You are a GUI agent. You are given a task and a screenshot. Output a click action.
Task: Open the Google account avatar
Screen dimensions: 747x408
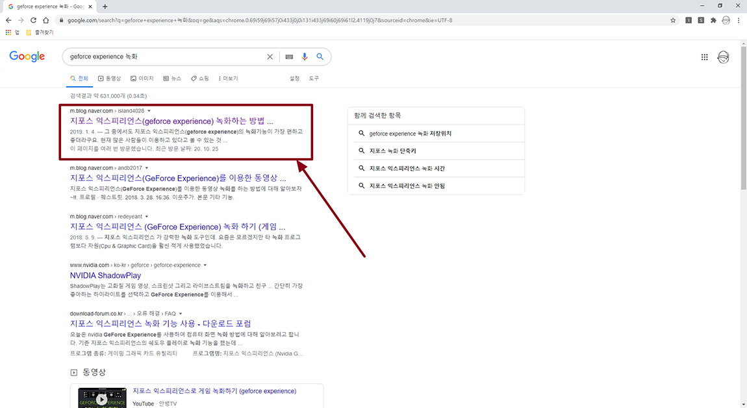coord(723,57)
